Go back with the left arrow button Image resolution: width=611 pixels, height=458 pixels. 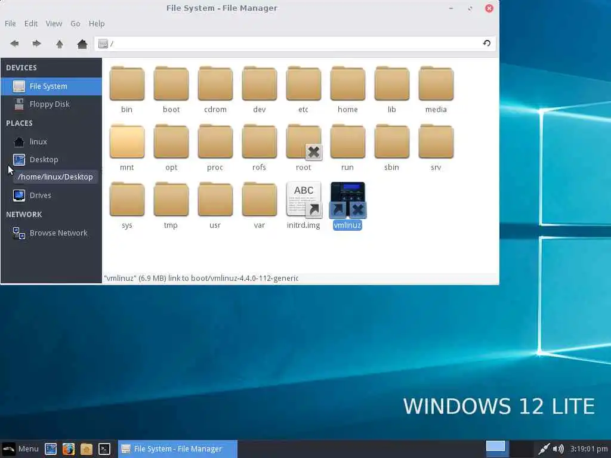pyautogui.click(x=14, y=44)
